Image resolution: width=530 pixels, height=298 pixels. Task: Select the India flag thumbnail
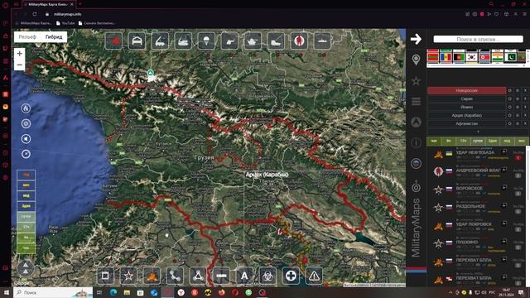(x=497, y=57)
